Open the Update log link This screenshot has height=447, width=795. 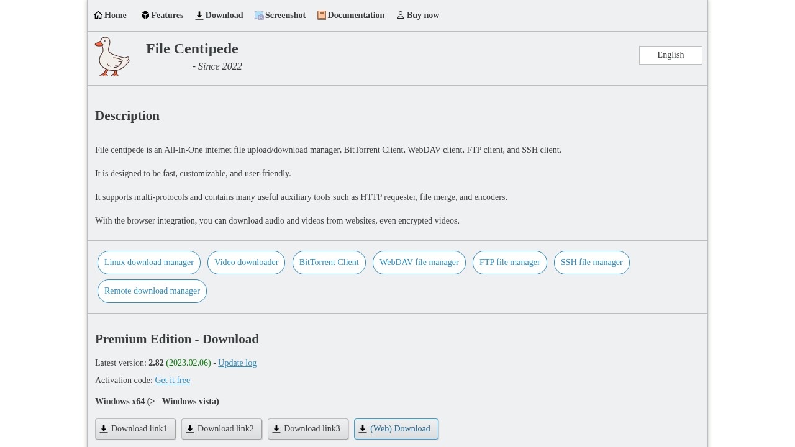point(237,363)
